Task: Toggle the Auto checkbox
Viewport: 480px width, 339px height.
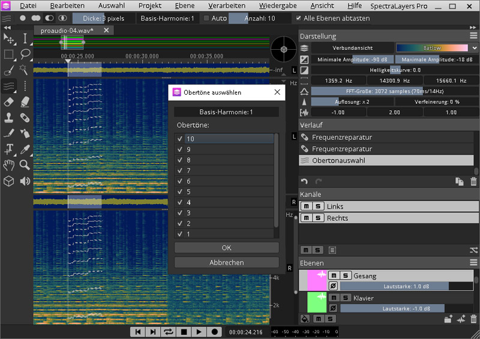Action: 206,18
